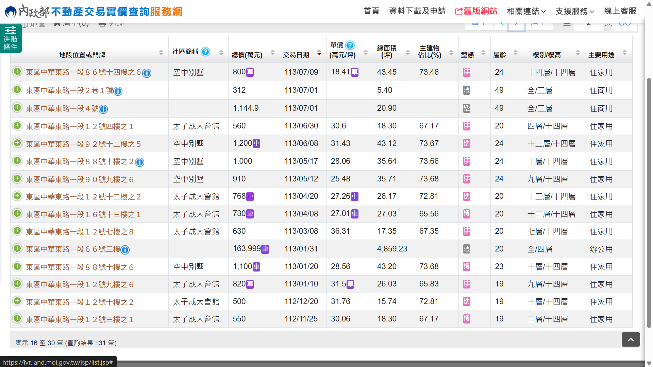Click help icon next to 單價 header
This screenshot has width=653, height=367.
(350, 45)
